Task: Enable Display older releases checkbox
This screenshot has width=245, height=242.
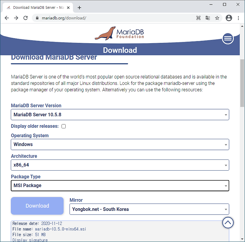Action: tap(64, 126)
